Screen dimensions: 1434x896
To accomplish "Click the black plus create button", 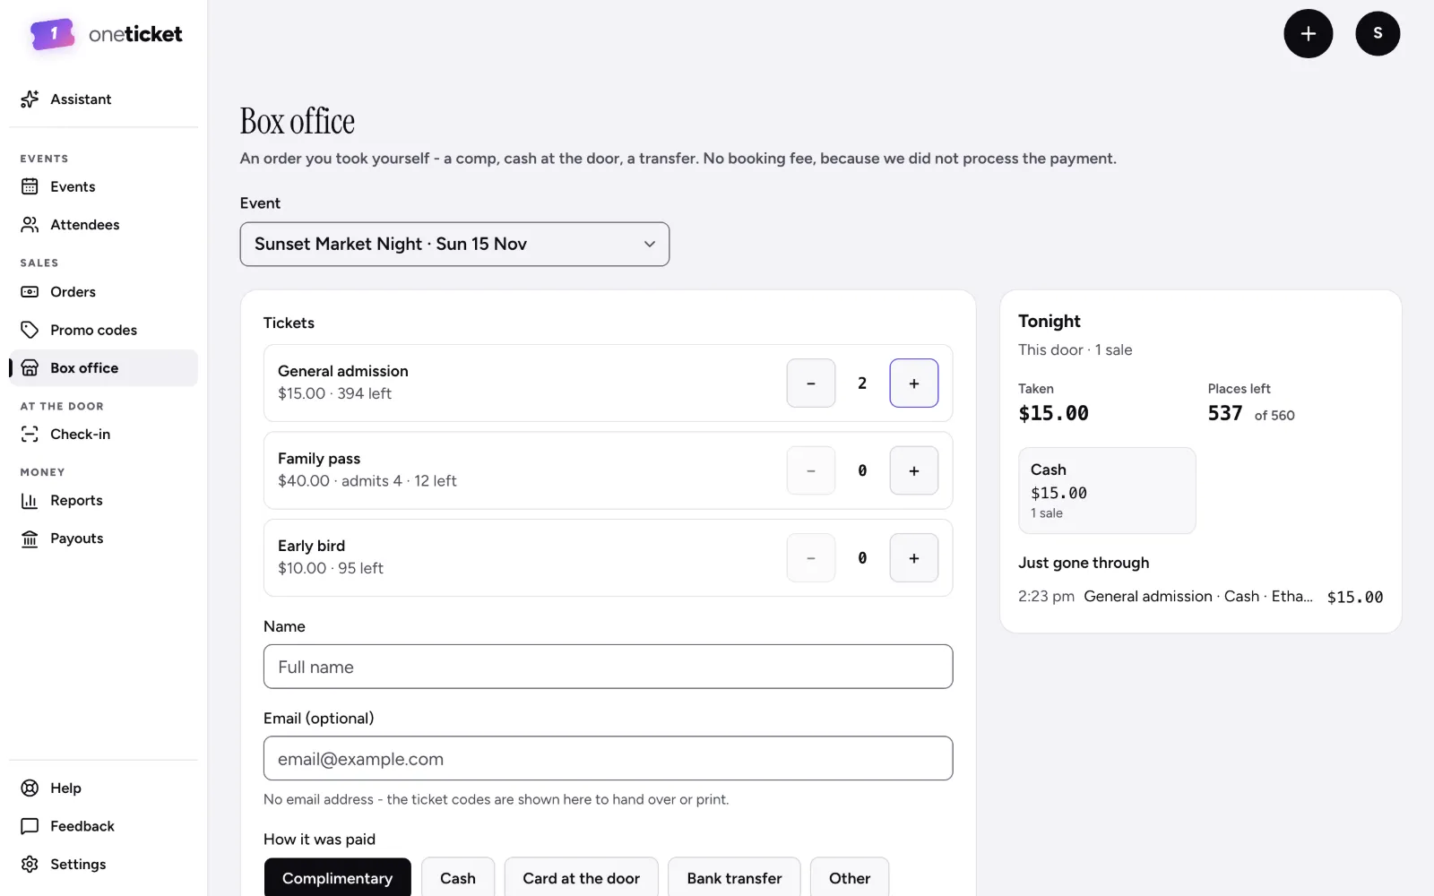I will 1308,34.
